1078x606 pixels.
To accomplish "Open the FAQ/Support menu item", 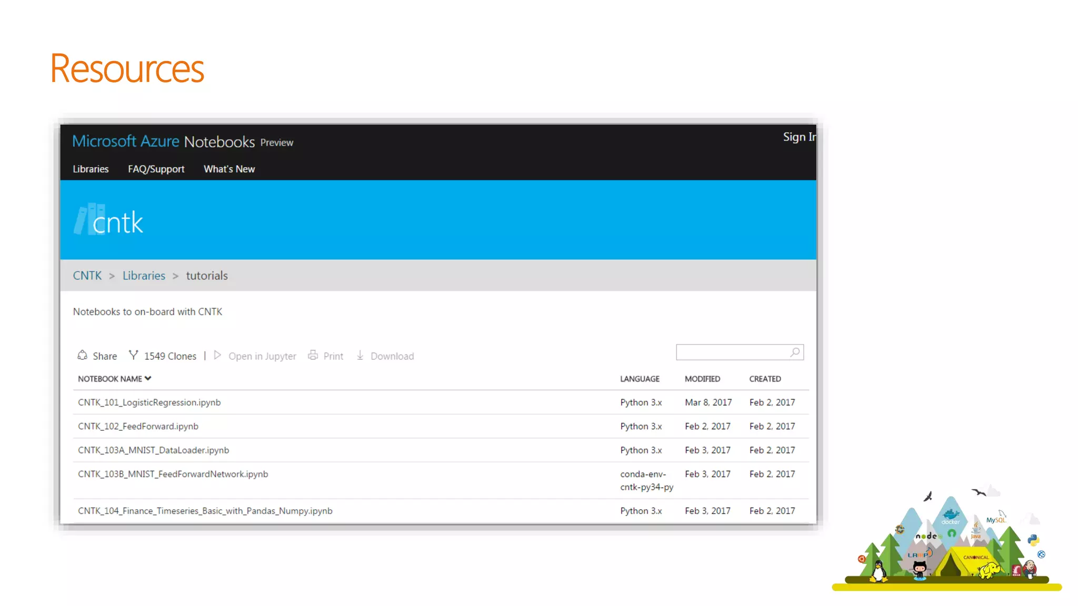I will [x=156, y=169].
